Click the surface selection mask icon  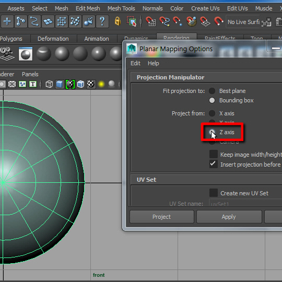click(x=48, y=21)
